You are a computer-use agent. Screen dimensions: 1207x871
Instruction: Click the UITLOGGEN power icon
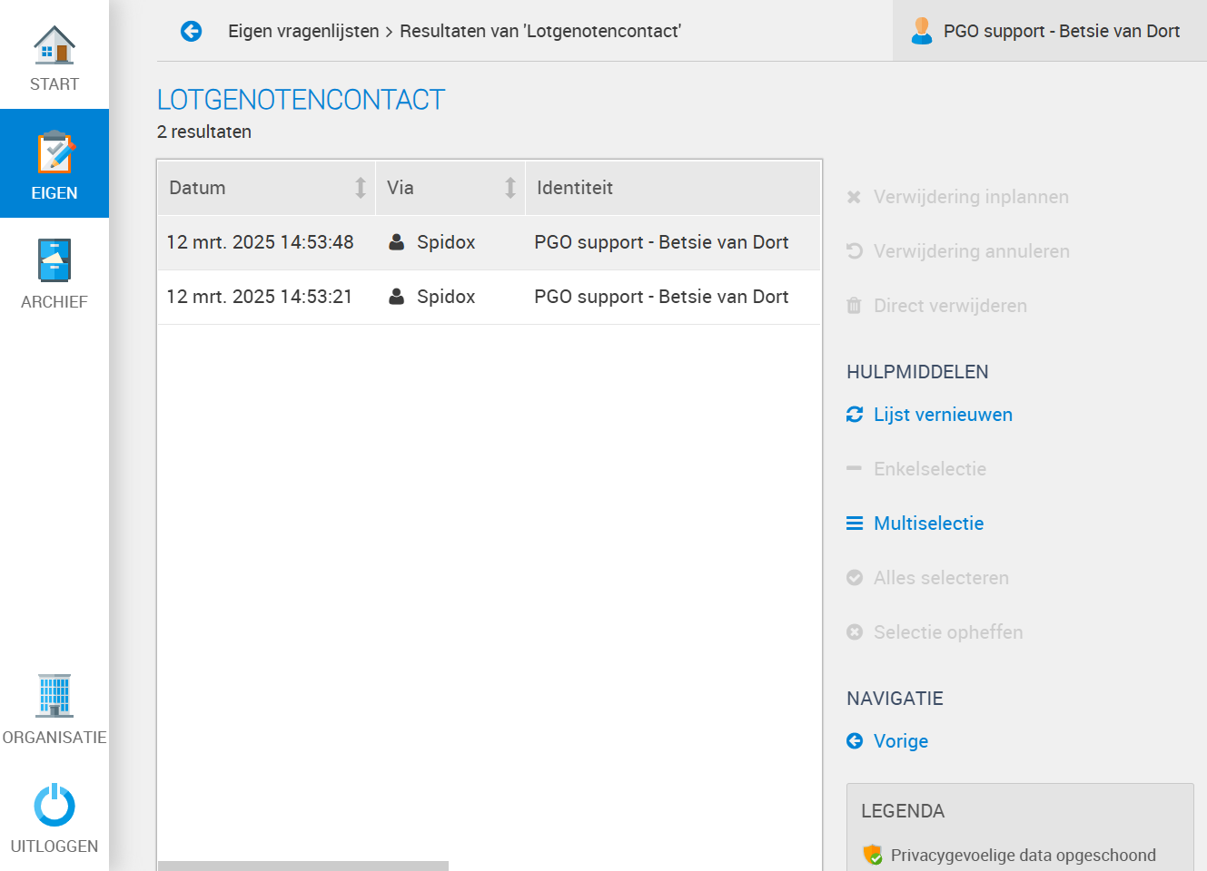tap(54, 805)
